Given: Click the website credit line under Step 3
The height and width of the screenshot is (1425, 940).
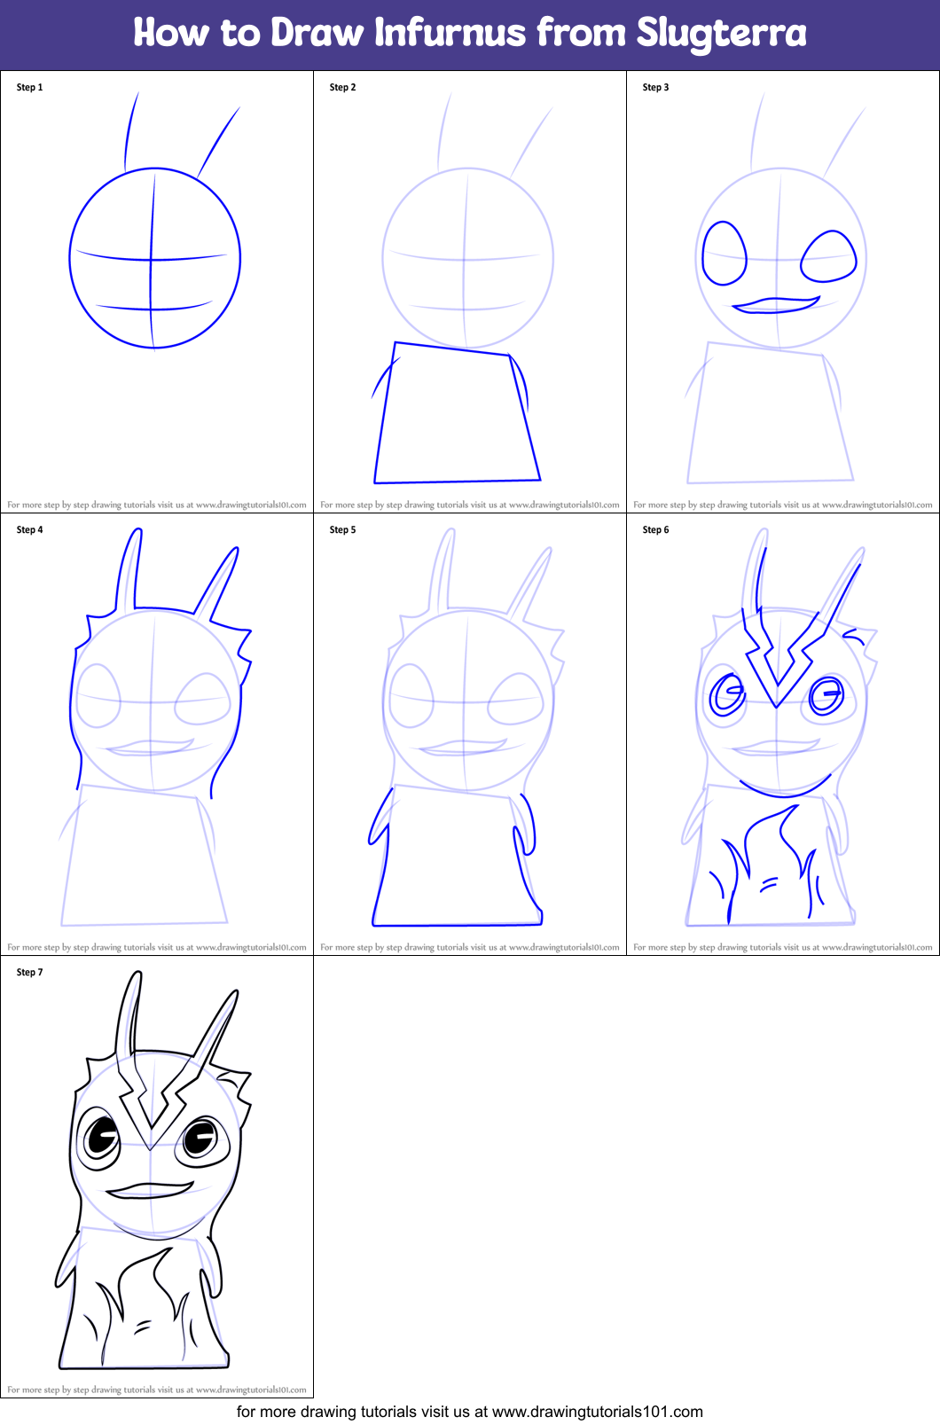Looking at the screenshot, I should point(783,505).
